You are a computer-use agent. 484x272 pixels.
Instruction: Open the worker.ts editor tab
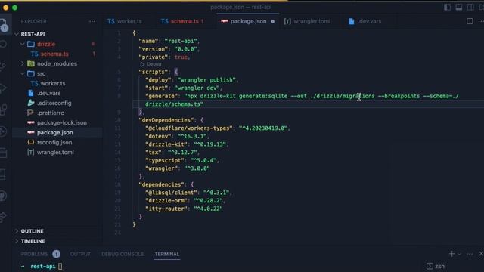click(x=125, y=21)
